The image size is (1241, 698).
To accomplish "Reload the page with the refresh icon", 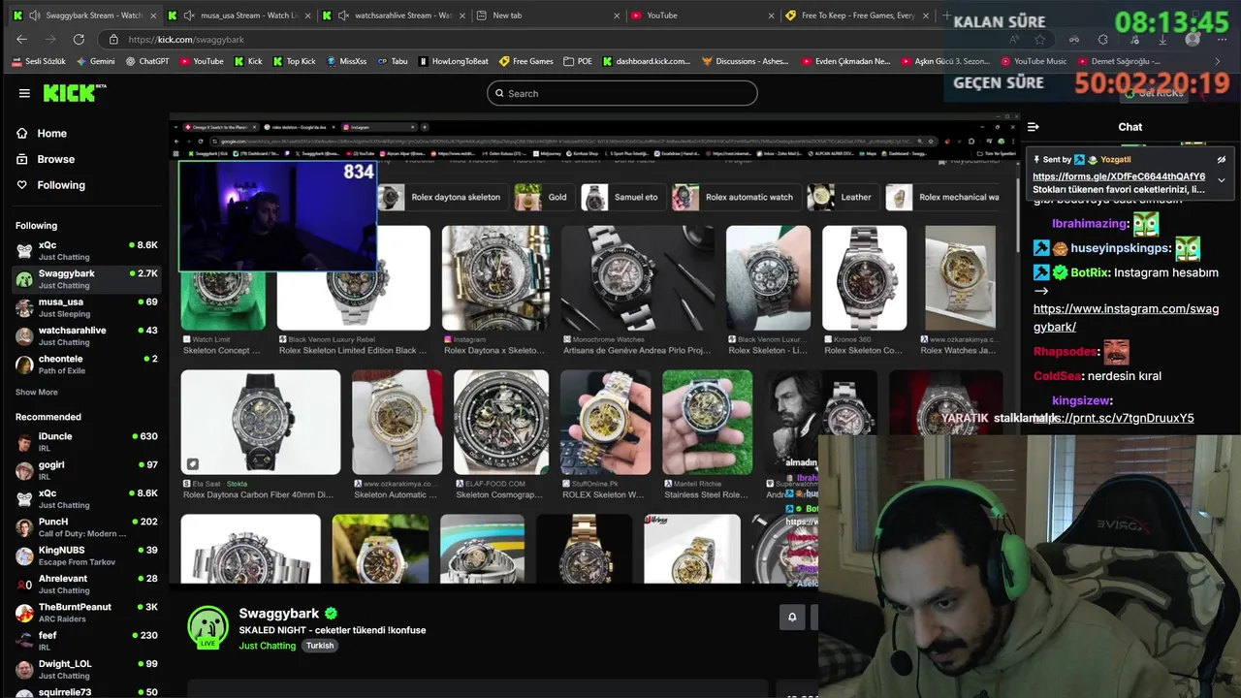I will coord(79,39).
